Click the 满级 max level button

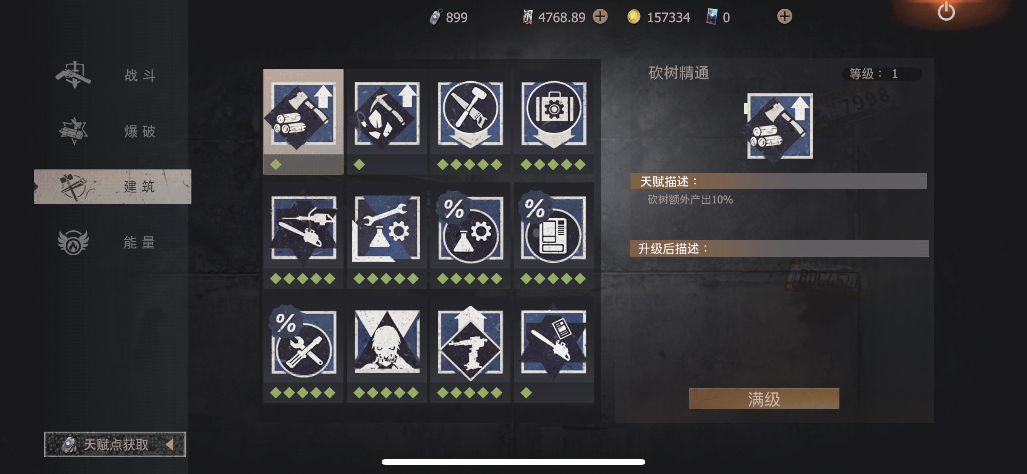[x=764, y=399]
